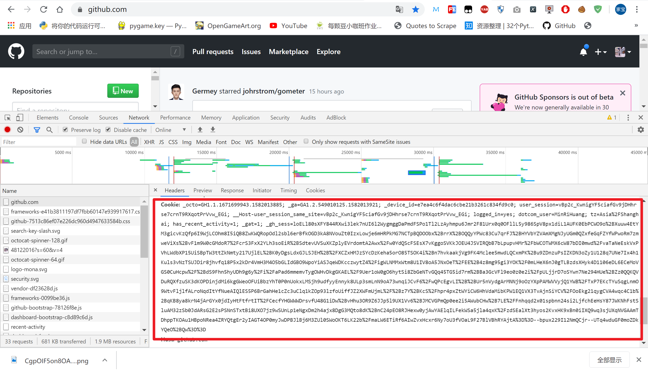Click the export HAR download arrow icon
This screenshot has width=648, height=372.
(x=213, y=130)
